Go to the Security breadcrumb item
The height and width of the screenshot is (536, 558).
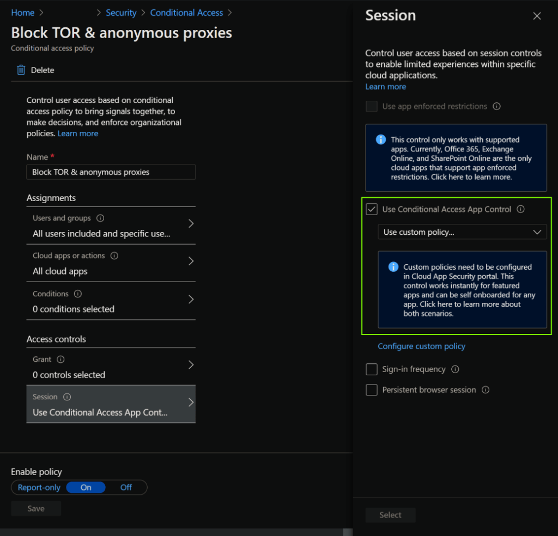pos(121,12)
